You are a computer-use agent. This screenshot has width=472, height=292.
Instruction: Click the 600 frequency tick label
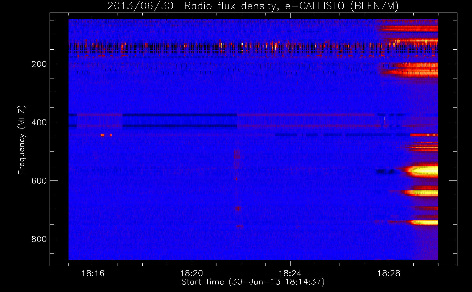39,181
